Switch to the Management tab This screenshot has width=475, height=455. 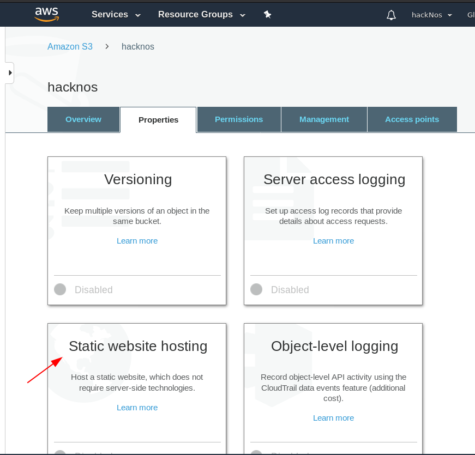[x=324, y=119]
